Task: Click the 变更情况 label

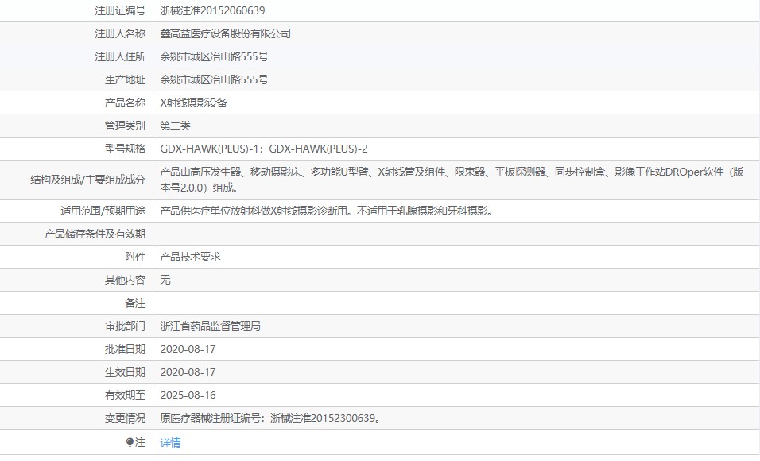Action: 125,418
